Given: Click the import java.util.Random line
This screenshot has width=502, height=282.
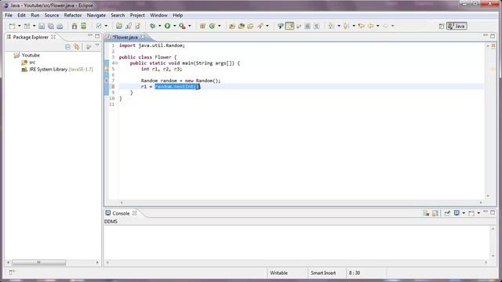Looking at the screenshot, I should pos(152,45).
